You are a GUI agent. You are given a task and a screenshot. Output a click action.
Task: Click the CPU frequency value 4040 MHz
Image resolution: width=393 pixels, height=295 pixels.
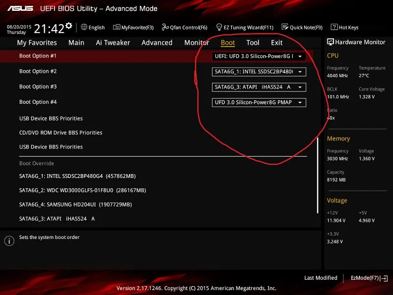tap(337, 76)
